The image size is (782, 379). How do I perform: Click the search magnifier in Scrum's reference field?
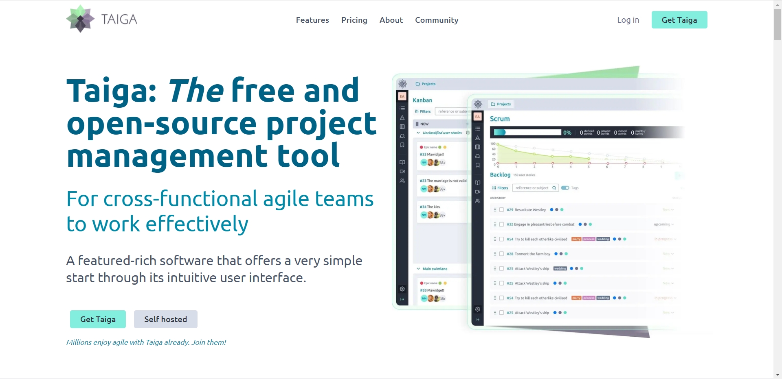click(554, 188)
